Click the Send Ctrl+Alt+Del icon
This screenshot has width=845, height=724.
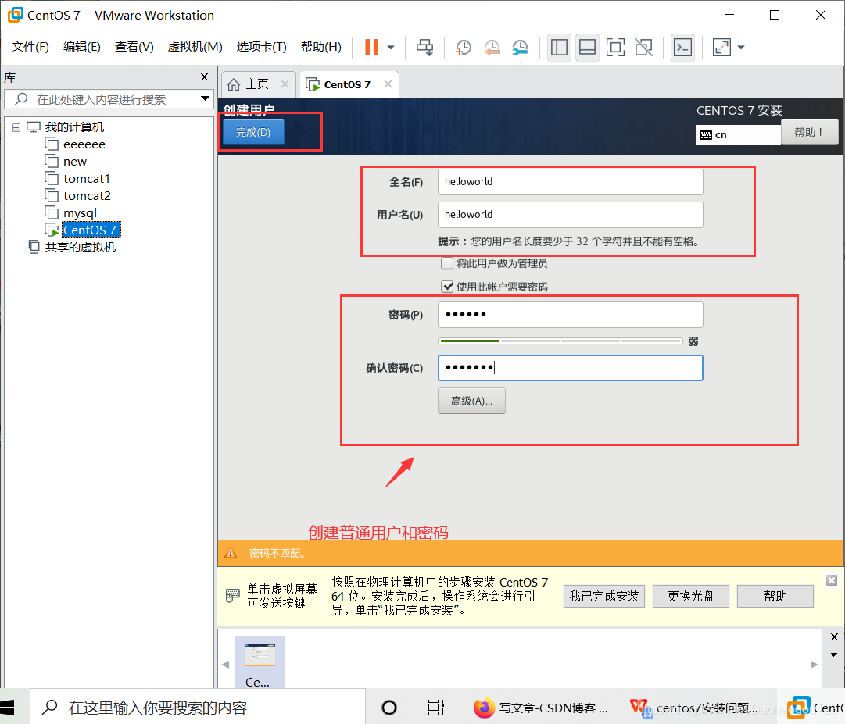click(x=424, y=48)
